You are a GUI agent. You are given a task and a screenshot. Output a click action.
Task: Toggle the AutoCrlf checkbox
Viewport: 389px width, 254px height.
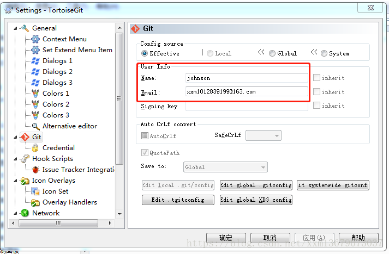point(145,135)
